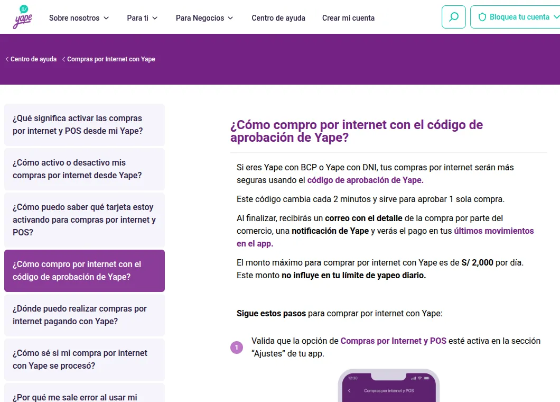Click the text S/ 2,000
This screenshot has width=560, height=402.
(477, 262)
